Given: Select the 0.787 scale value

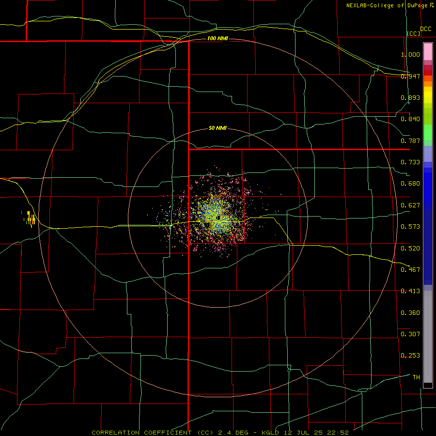Looking at the screenshot, I should coord(410,140).
